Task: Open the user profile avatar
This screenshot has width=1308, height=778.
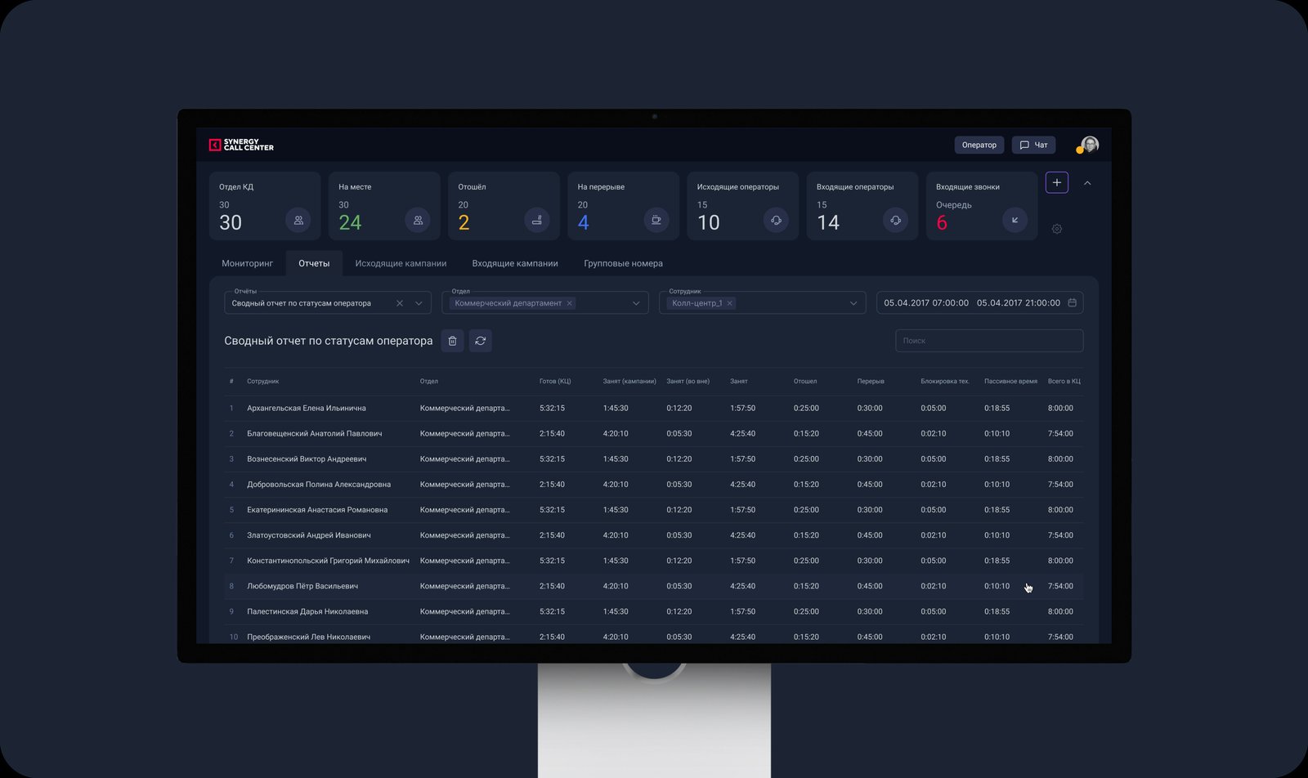Action: coord(1089,145)
